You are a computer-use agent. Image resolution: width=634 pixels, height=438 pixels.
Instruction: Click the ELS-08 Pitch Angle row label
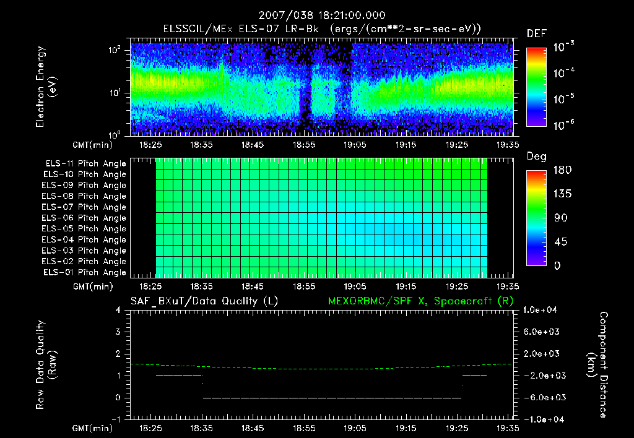click(x=84, y=196)
